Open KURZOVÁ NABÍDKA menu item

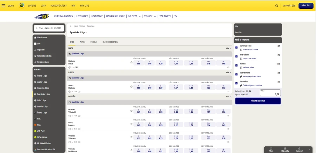coord(64,16)
